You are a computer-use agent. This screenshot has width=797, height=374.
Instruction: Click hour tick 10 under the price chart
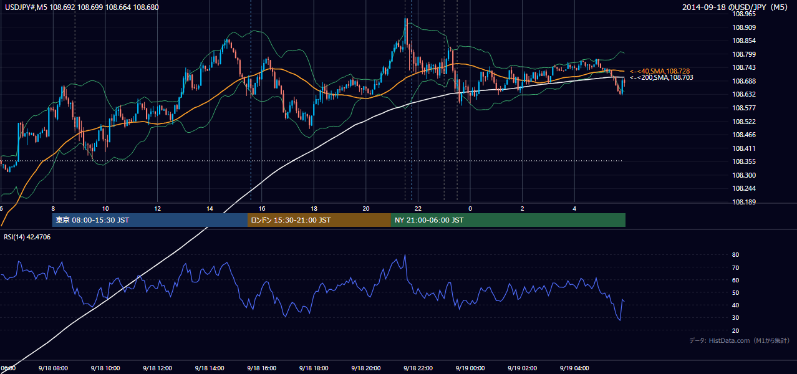coord(105,209)
